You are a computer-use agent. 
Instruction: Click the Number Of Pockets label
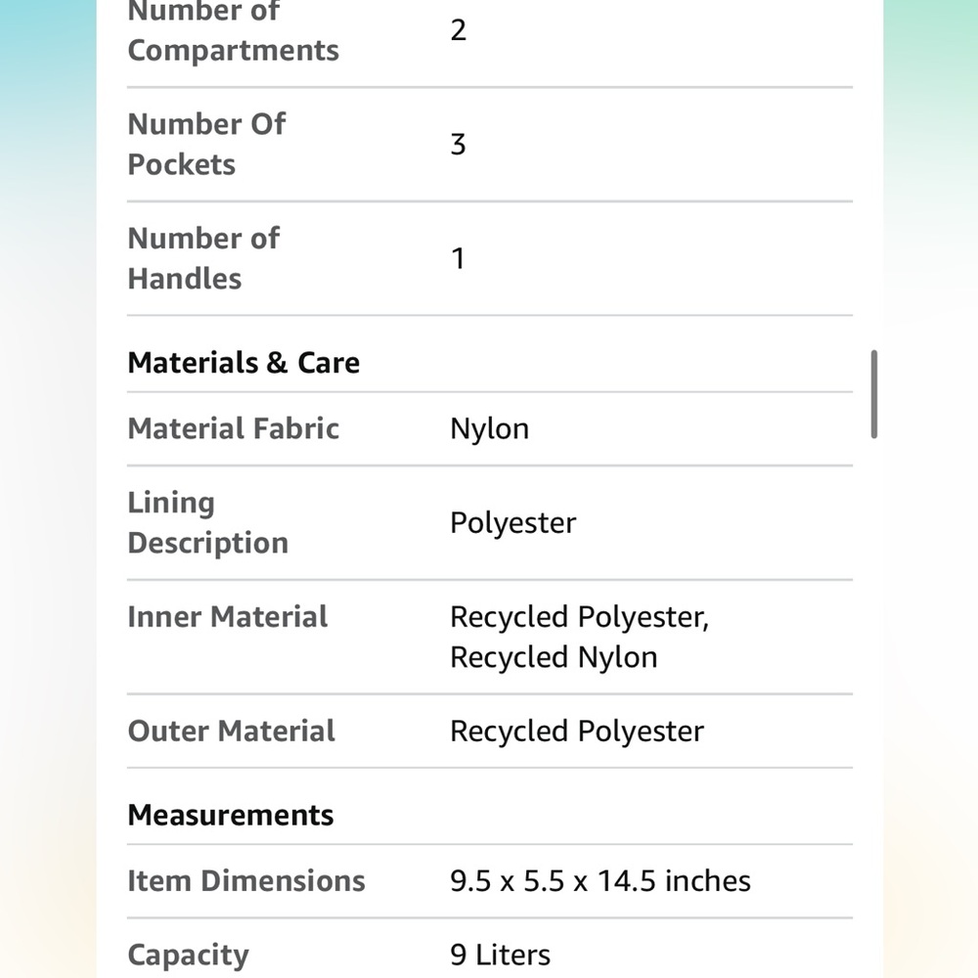click(x=206, y=144)
